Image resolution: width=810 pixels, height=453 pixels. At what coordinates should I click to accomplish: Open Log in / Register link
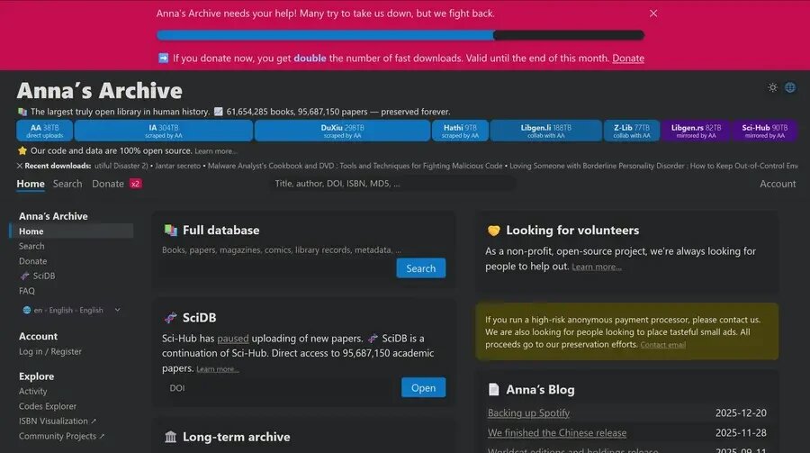coord(50,351)
